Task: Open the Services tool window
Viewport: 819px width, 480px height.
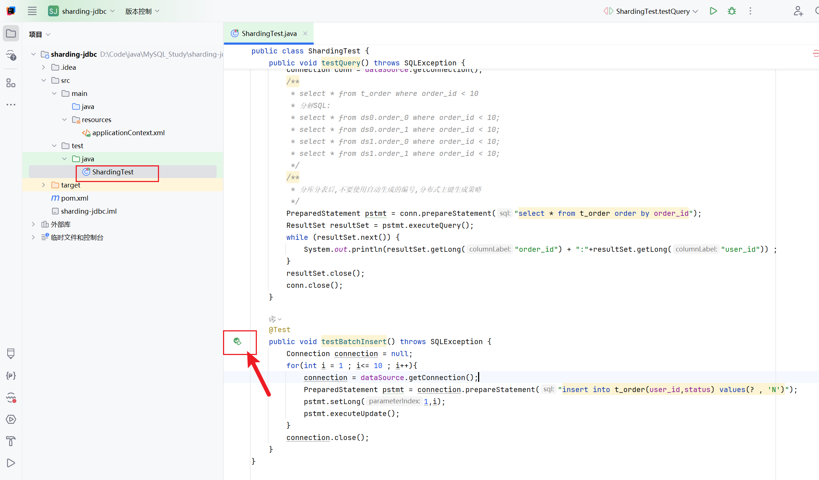Action: point(11,419)
